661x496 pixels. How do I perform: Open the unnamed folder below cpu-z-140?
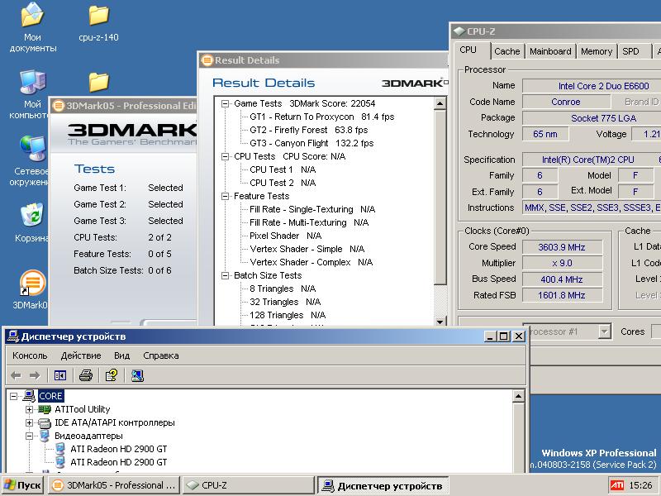(x=99, y=82)
